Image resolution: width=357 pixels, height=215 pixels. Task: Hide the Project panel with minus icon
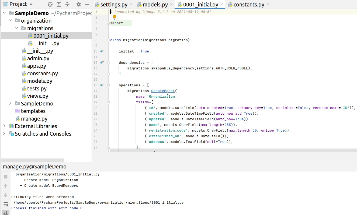click(x=87, y=4)
